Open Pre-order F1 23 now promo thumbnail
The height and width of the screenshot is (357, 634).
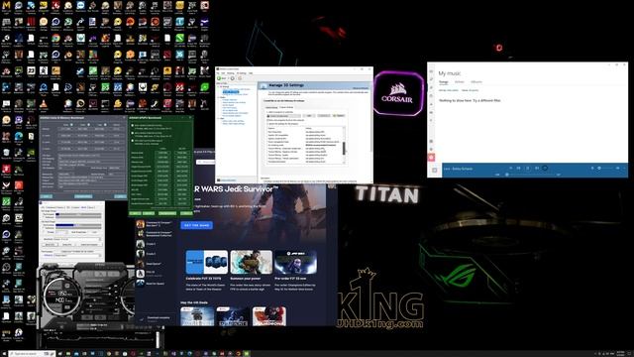[x=295, y=262]
